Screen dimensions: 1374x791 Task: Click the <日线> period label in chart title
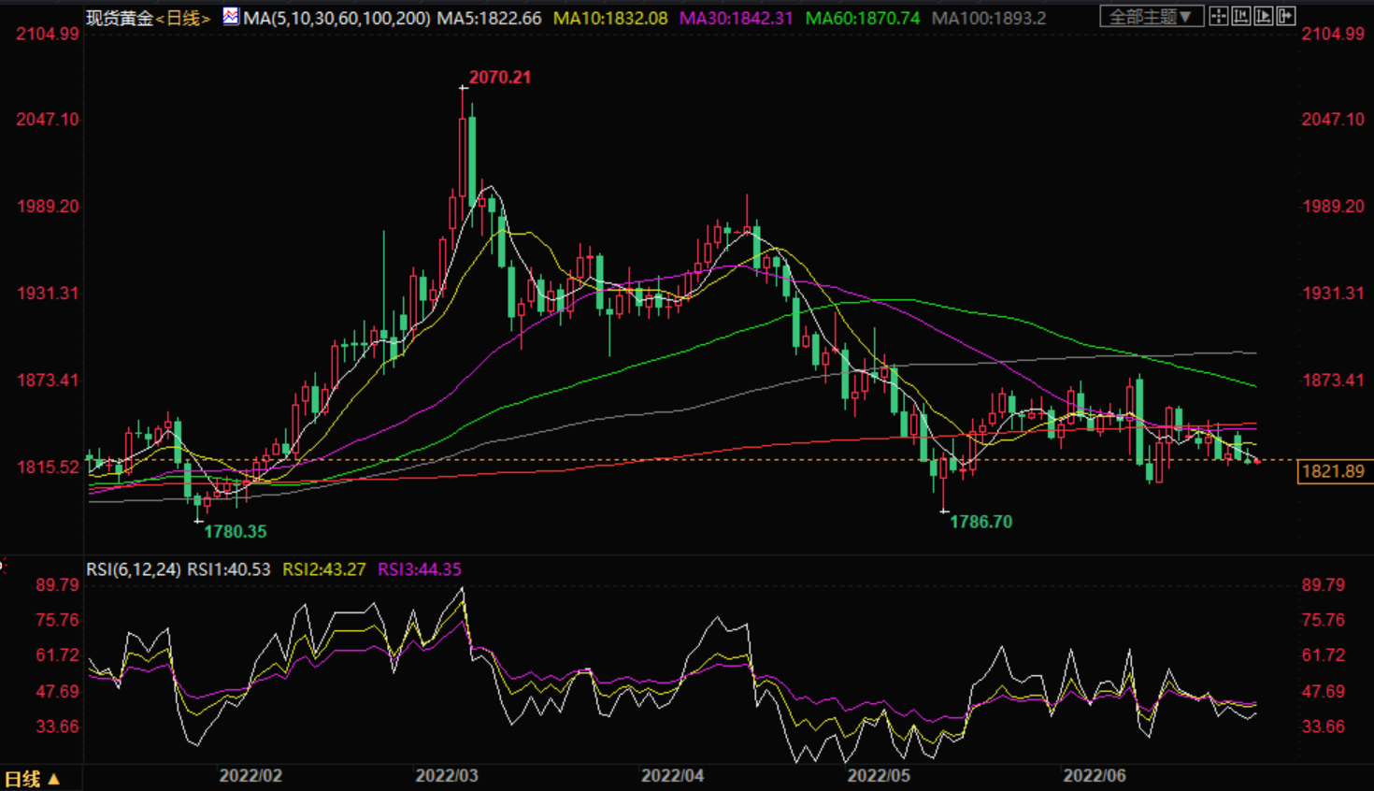click(182, 18)
